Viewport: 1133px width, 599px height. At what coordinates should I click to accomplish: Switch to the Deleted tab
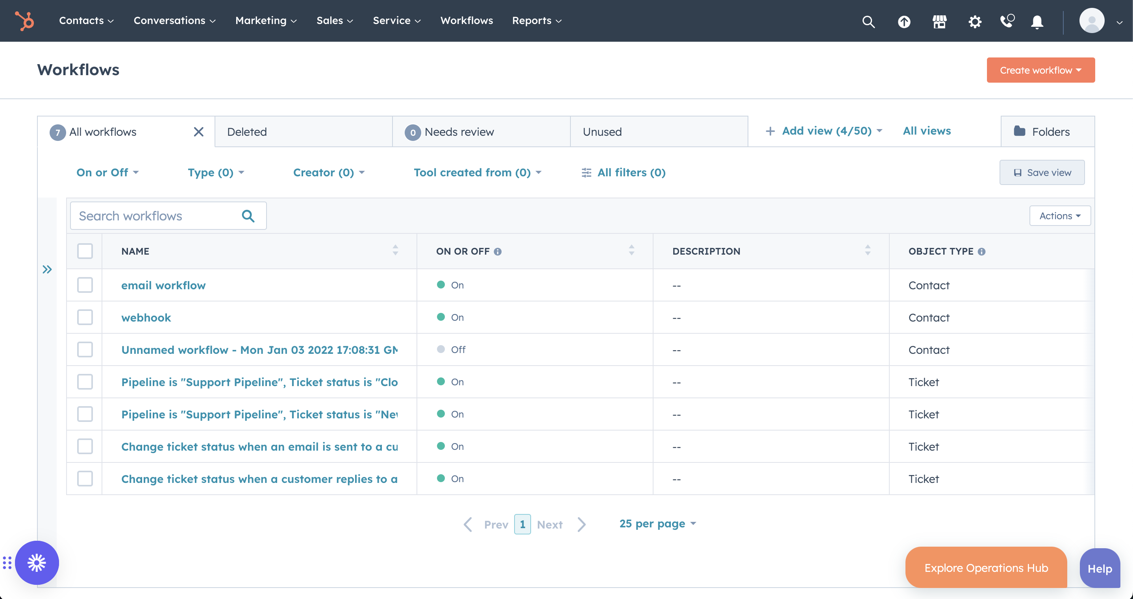click(x=247, y=131)
